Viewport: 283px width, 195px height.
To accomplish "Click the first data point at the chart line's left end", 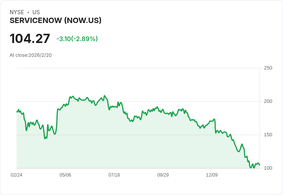I will [17, 112].
